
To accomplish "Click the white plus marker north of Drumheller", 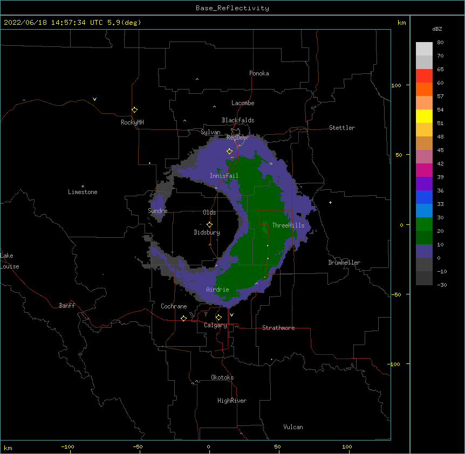I will (330, 202).
